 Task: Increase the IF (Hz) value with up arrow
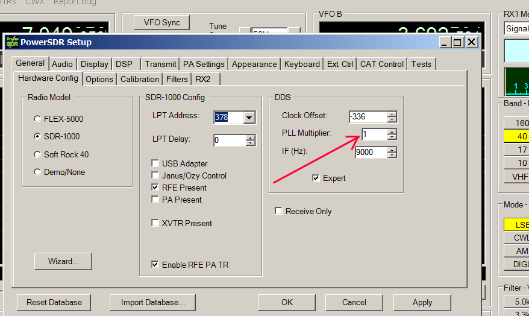(392, 149)
